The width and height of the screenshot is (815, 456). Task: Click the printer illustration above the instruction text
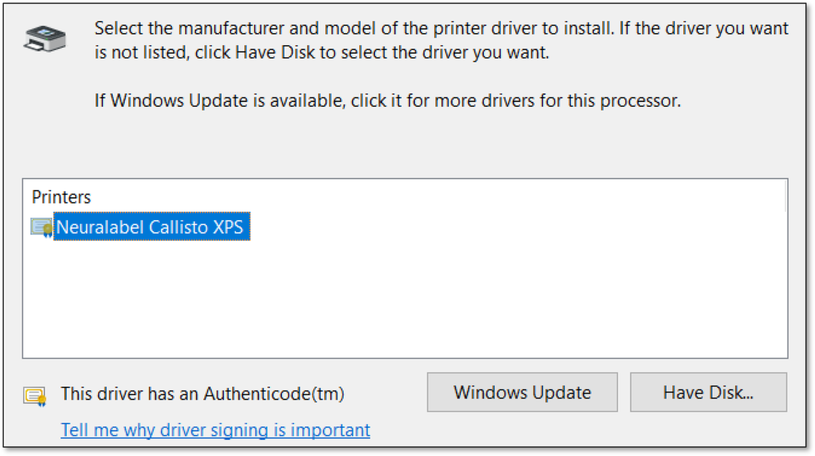pyautogui.click(x=43, y=38)
